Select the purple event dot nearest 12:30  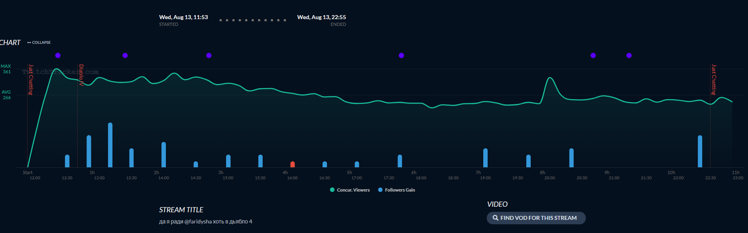(x=58, y=55)
